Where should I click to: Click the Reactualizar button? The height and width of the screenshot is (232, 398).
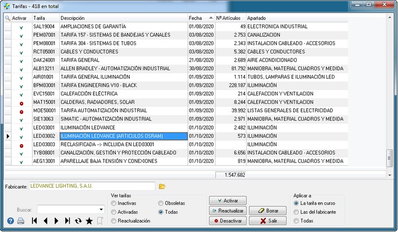click(228, 210)
